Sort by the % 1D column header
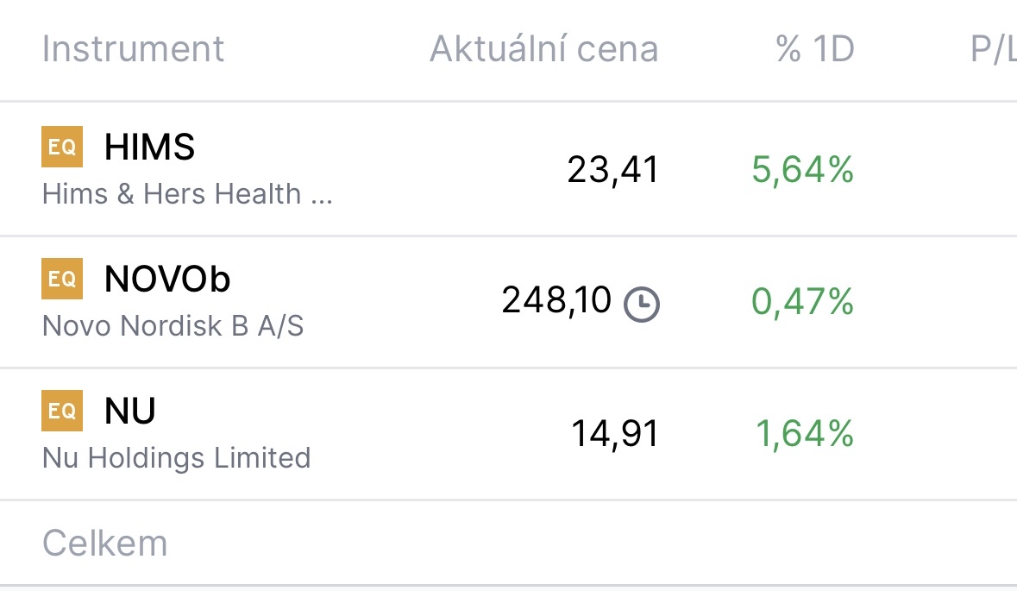Viewport: 1017px width, 591px height. (x=814, y=49)
